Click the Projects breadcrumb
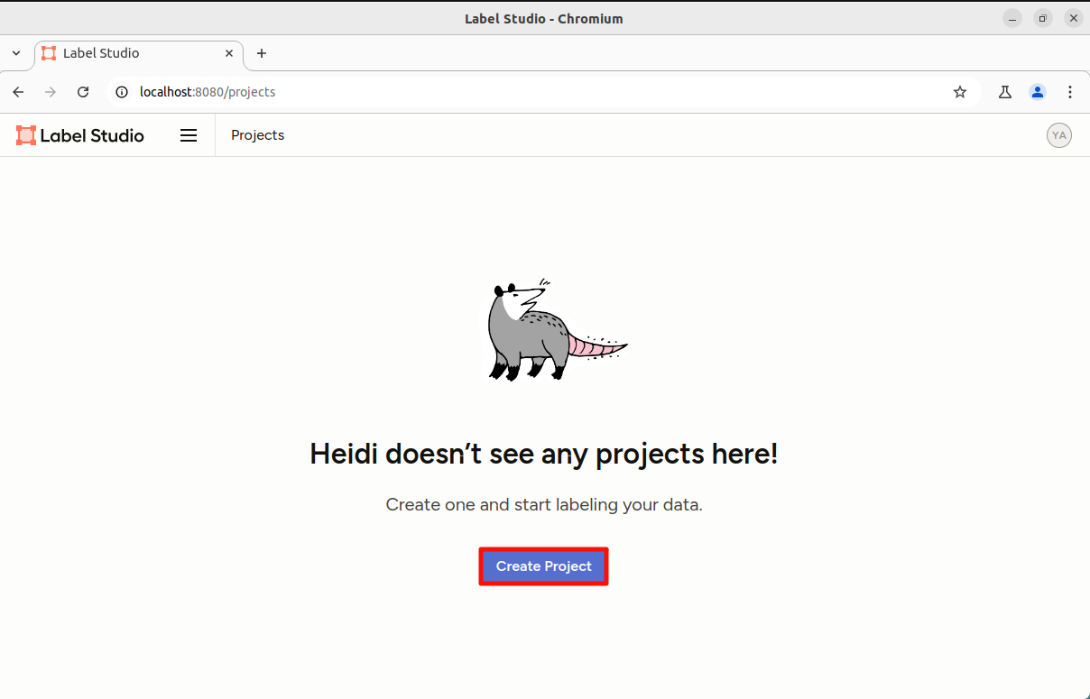The image size is (1090, 699). (258, 135)
